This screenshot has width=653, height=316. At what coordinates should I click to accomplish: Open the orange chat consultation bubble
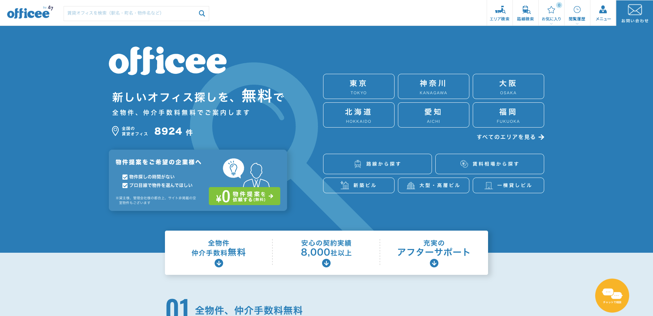coord(612,296)
